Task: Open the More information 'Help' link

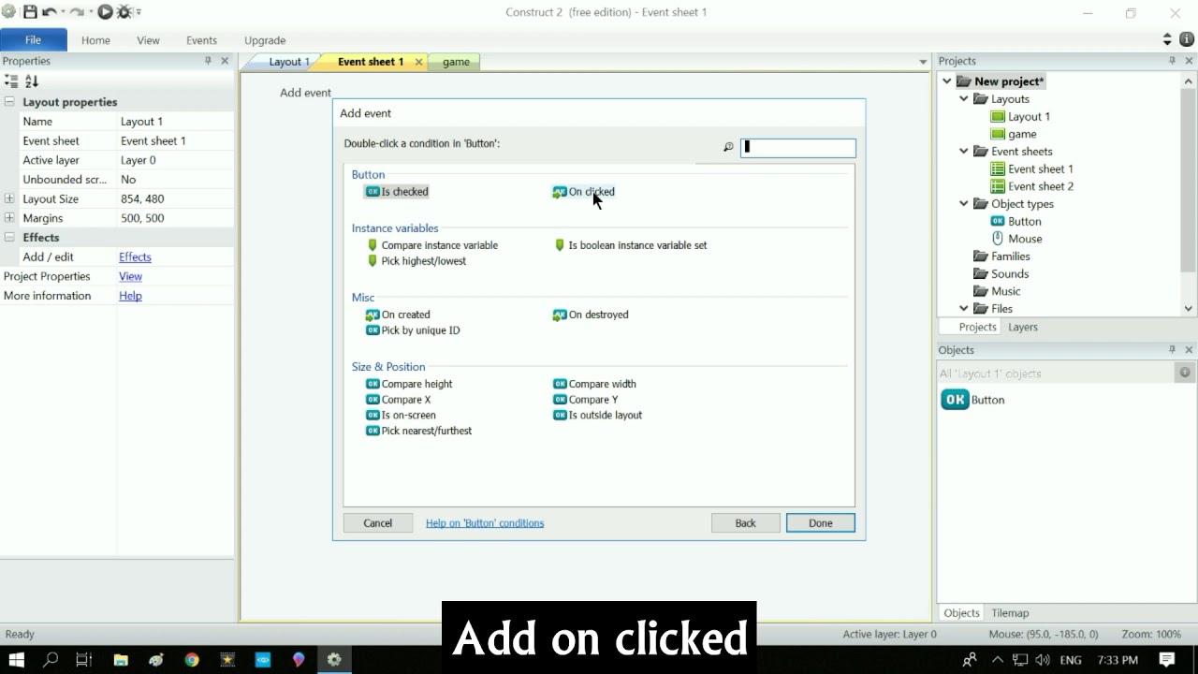Action: tap(130, 296)
